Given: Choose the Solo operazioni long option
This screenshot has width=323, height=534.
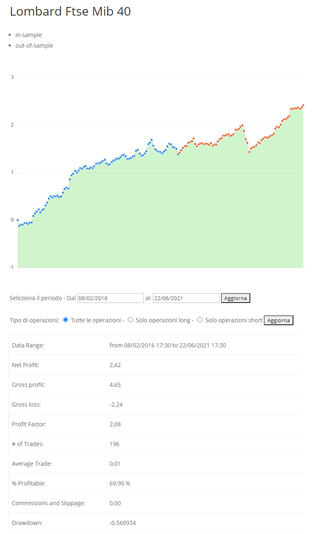Looking at the screenshot, I should (130, 320).
